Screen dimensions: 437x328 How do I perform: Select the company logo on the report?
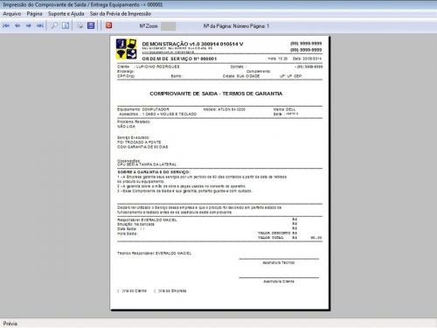[126, 49]
